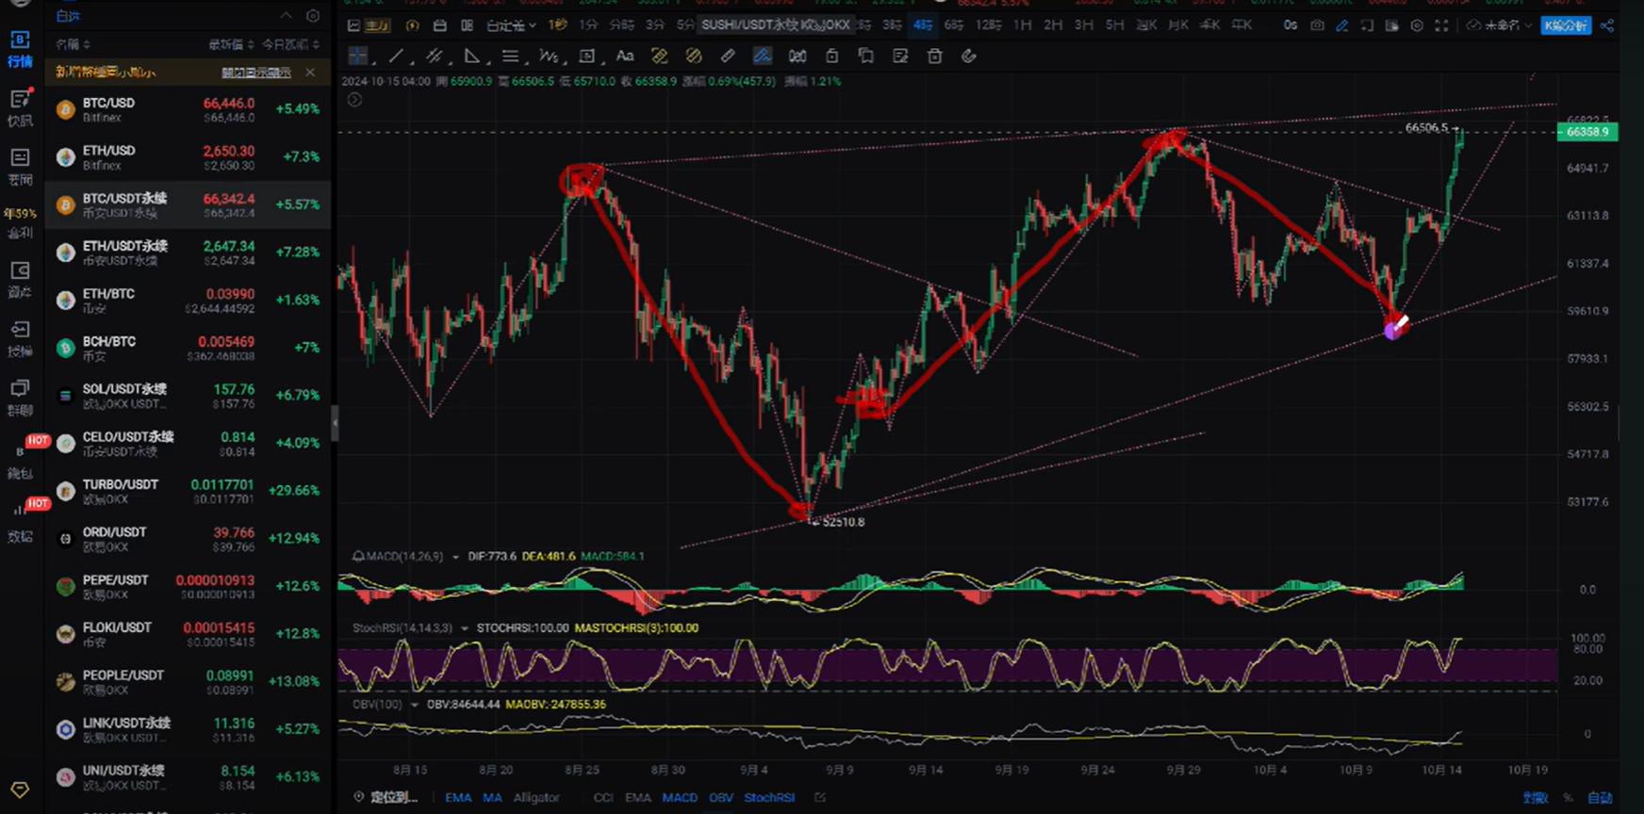The width and height of the screenshot is (1644, 814).
Task: Switch to the 1H timeframe
Action: (x=1022, y=25)
